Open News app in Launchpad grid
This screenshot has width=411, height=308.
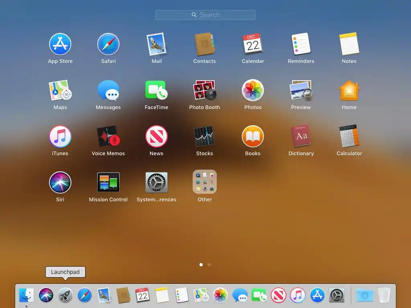[x=157, y=136]
